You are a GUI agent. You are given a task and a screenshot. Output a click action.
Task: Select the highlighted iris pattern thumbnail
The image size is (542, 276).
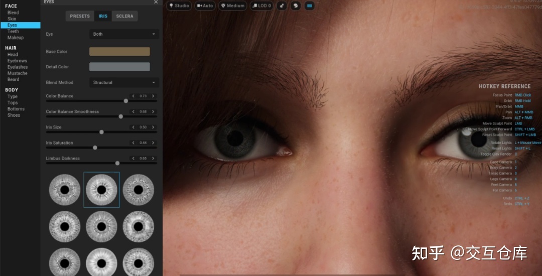tap(101, 190)
